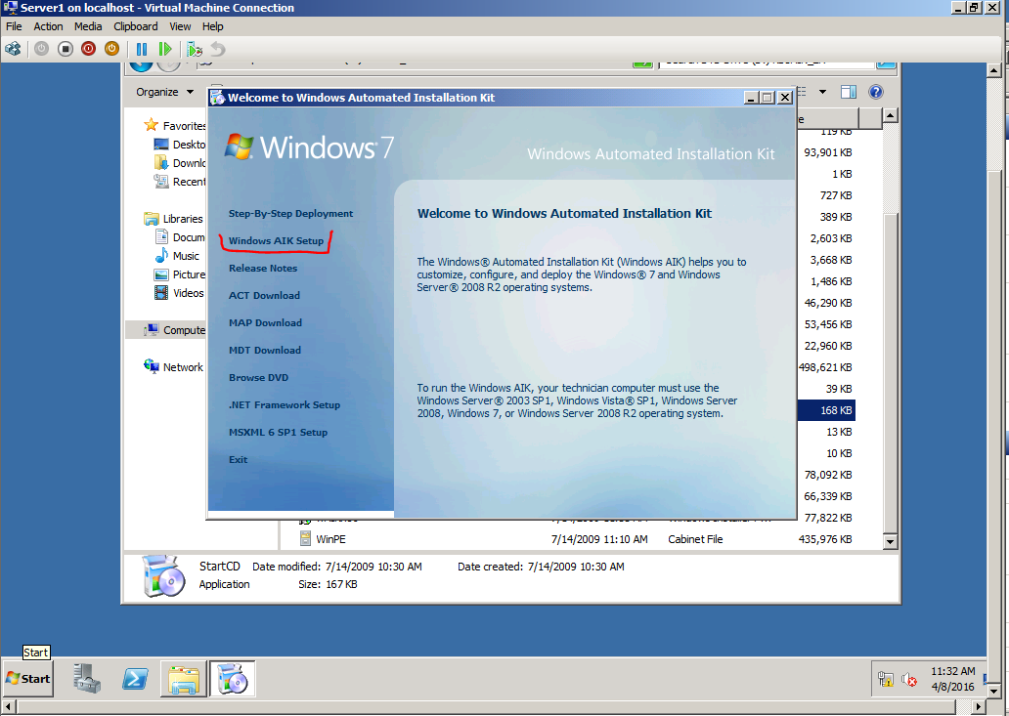This screenshot has width=1009, height=716.
Task: Switch to the StartCD app on the taskbar
Action: click(233, 678)
